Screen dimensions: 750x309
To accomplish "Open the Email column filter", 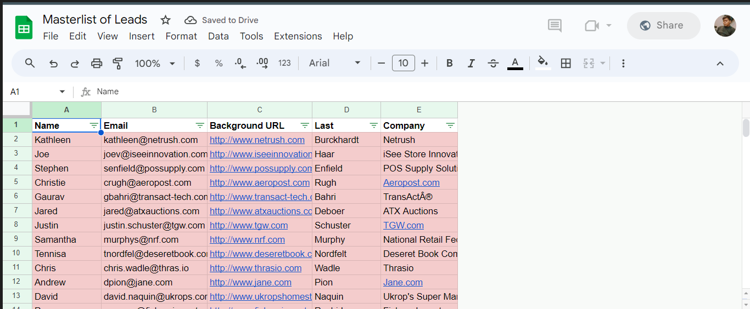I will tap(200, 125).
